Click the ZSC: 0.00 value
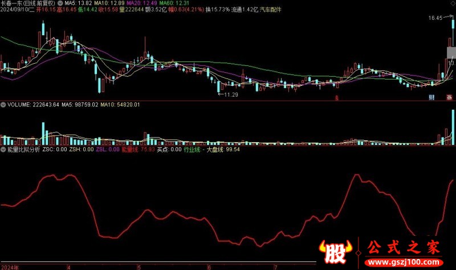 (x=55, y=149)
